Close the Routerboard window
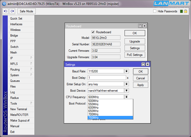Viewport: 191px width, 137px height. 144,26
